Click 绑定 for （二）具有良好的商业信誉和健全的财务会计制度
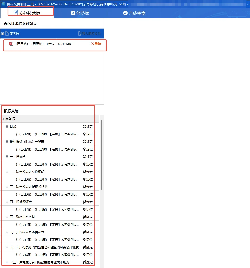Viewport: 250px width, 268px height. pos(88,247)
